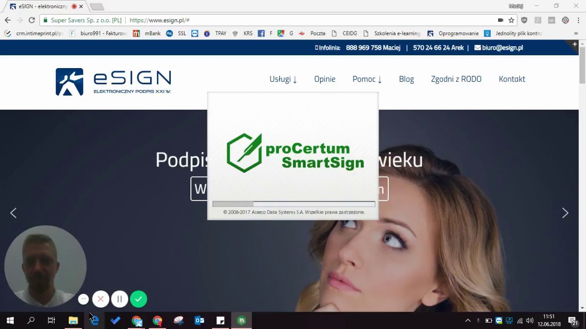Screen dimensions: 586x329
Task: Open the Wi-Fi network tray icon
Action: (520, 321)
